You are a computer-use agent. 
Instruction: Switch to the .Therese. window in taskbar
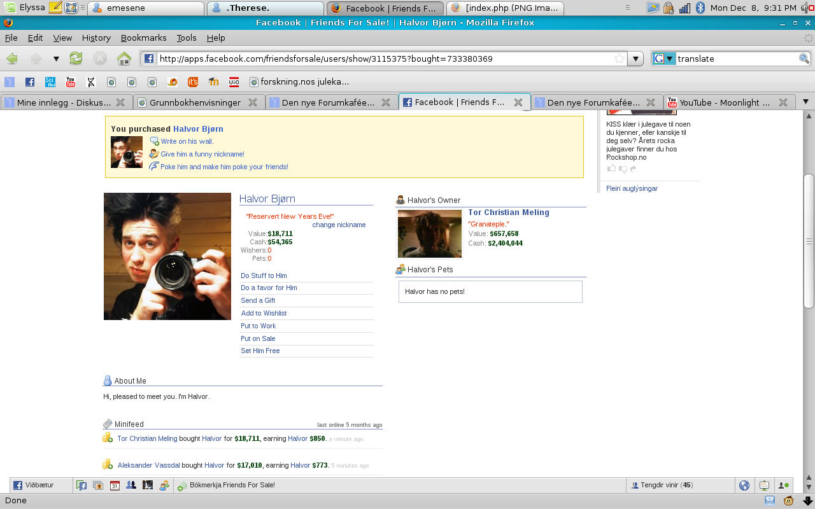point(266,8)
